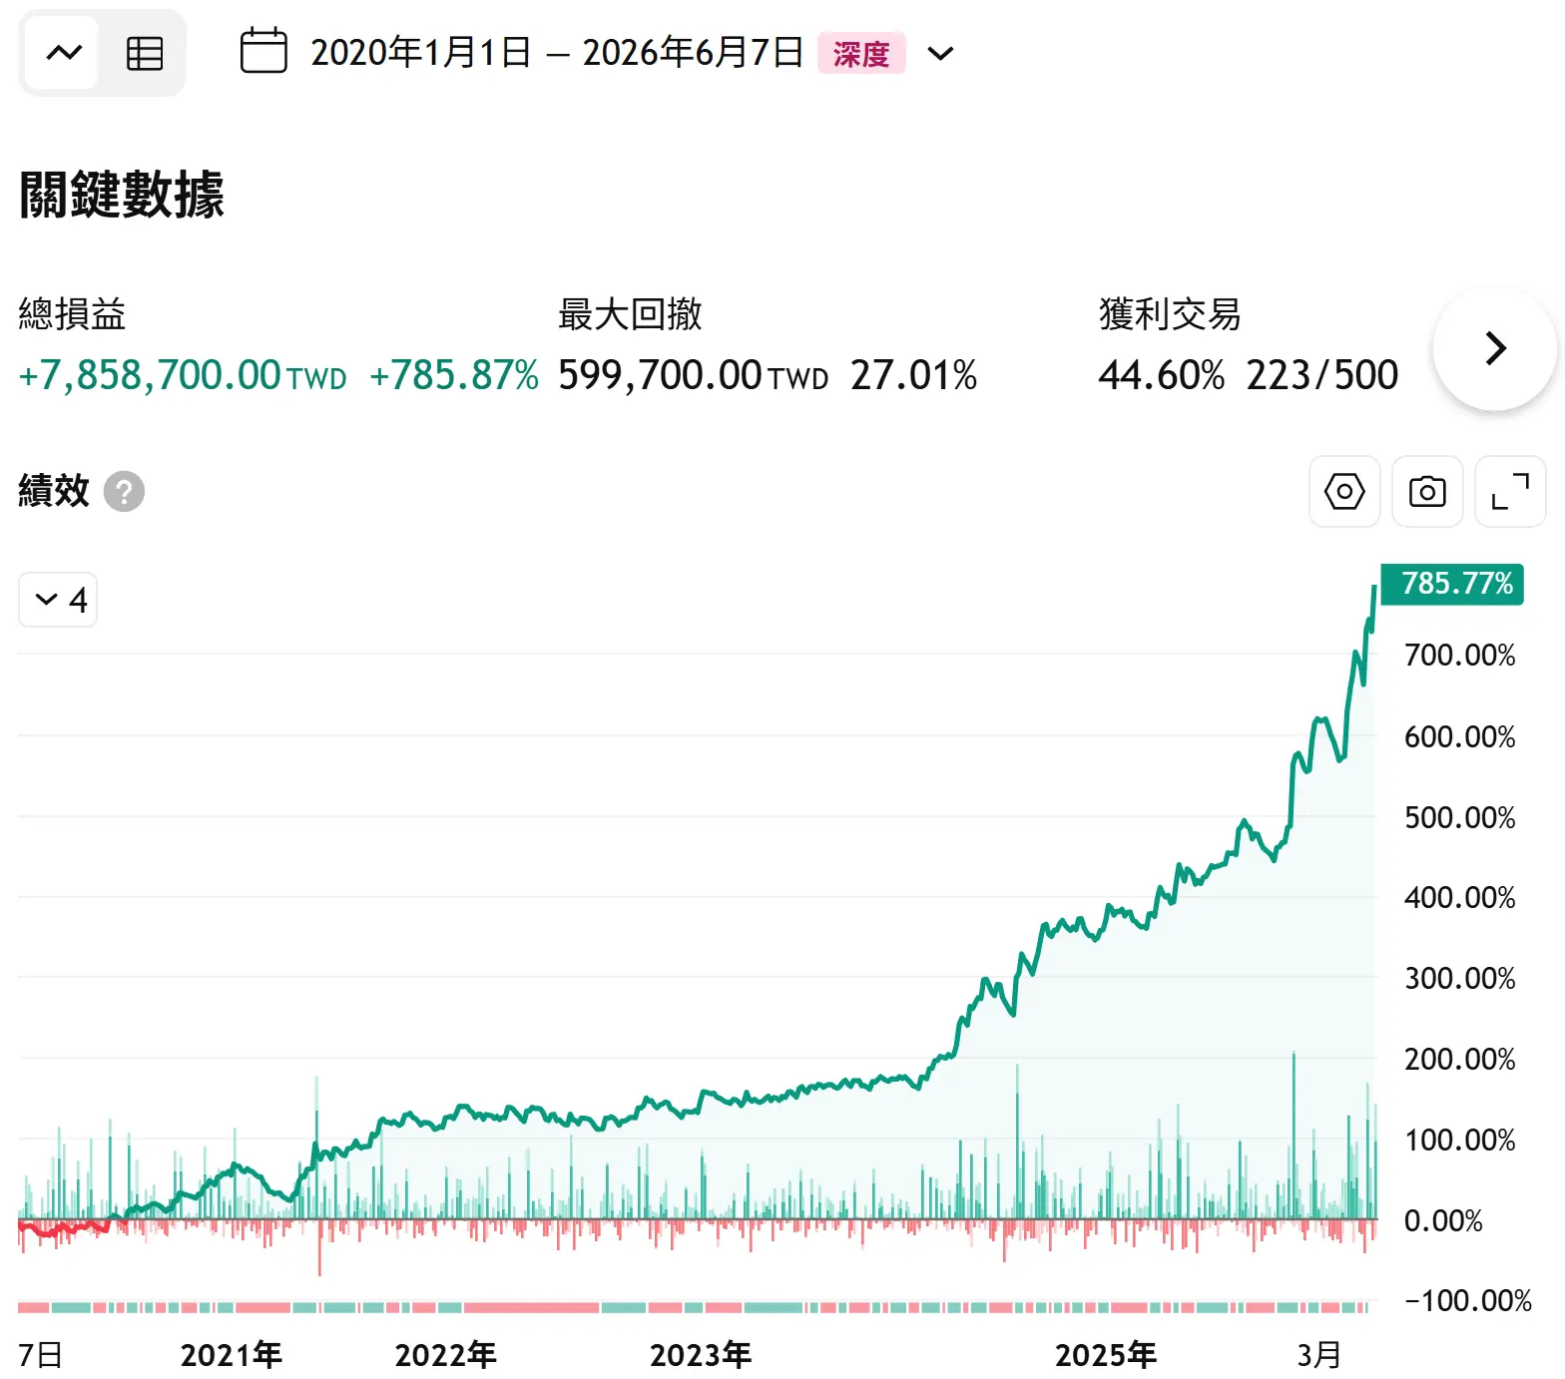The width and height of the screenshot is (1565, 1379).
Task: Select the total P&L value +7,858,700.00 TWD
Action: (183, 375)
